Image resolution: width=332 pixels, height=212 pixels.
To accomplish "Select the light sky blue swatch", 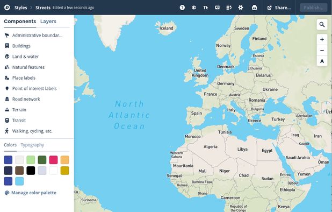I will click(x=19, y=181).
